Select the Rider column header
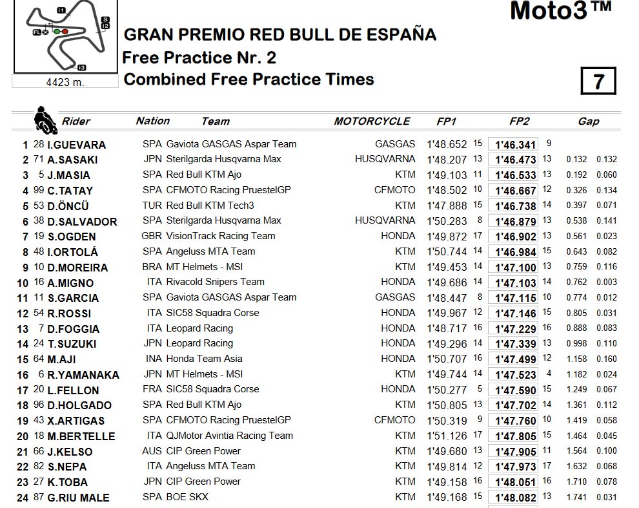Viewport: 639px width, 508px height. point(76,122)
